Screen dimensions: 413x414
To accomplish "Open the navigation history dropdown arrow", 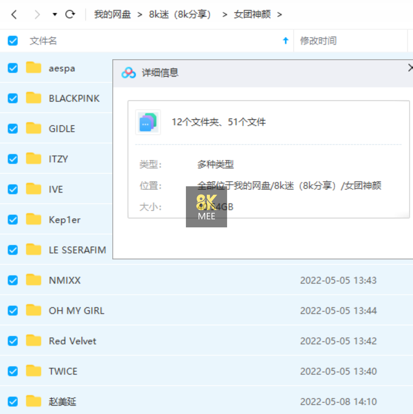I will [x=55, y=14].
